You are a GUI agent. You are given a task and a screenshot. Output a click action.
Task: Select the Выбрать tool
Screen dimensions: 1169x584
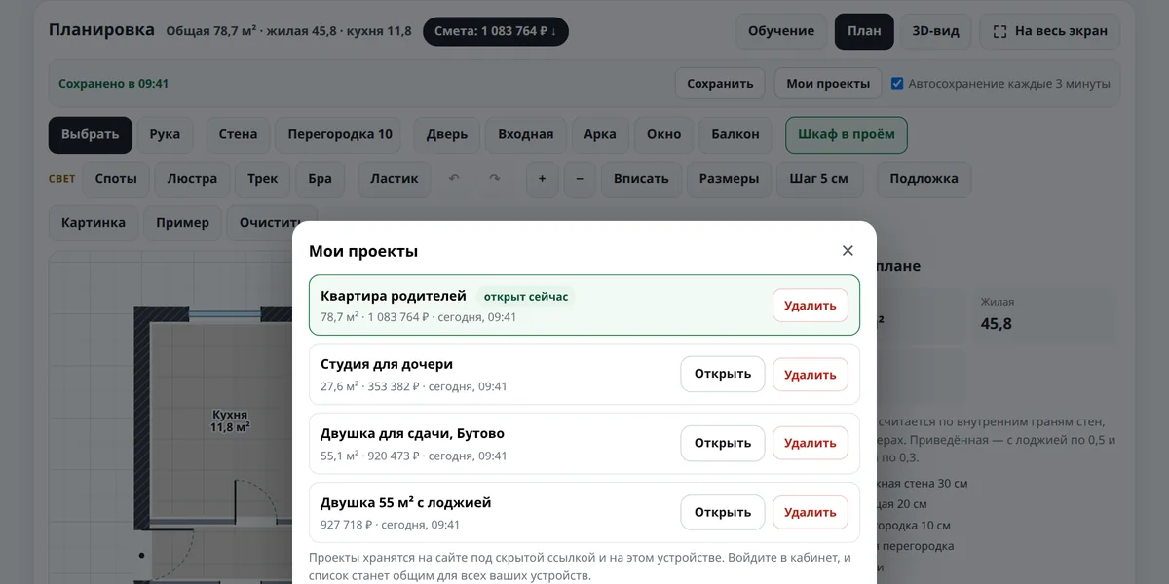pyautogui.click(x=90, y=135)
